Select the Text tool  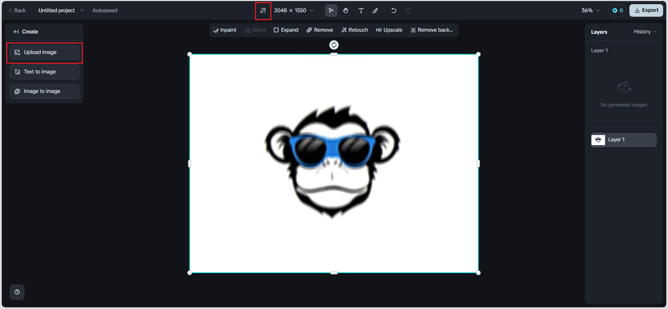click(361, 10)
